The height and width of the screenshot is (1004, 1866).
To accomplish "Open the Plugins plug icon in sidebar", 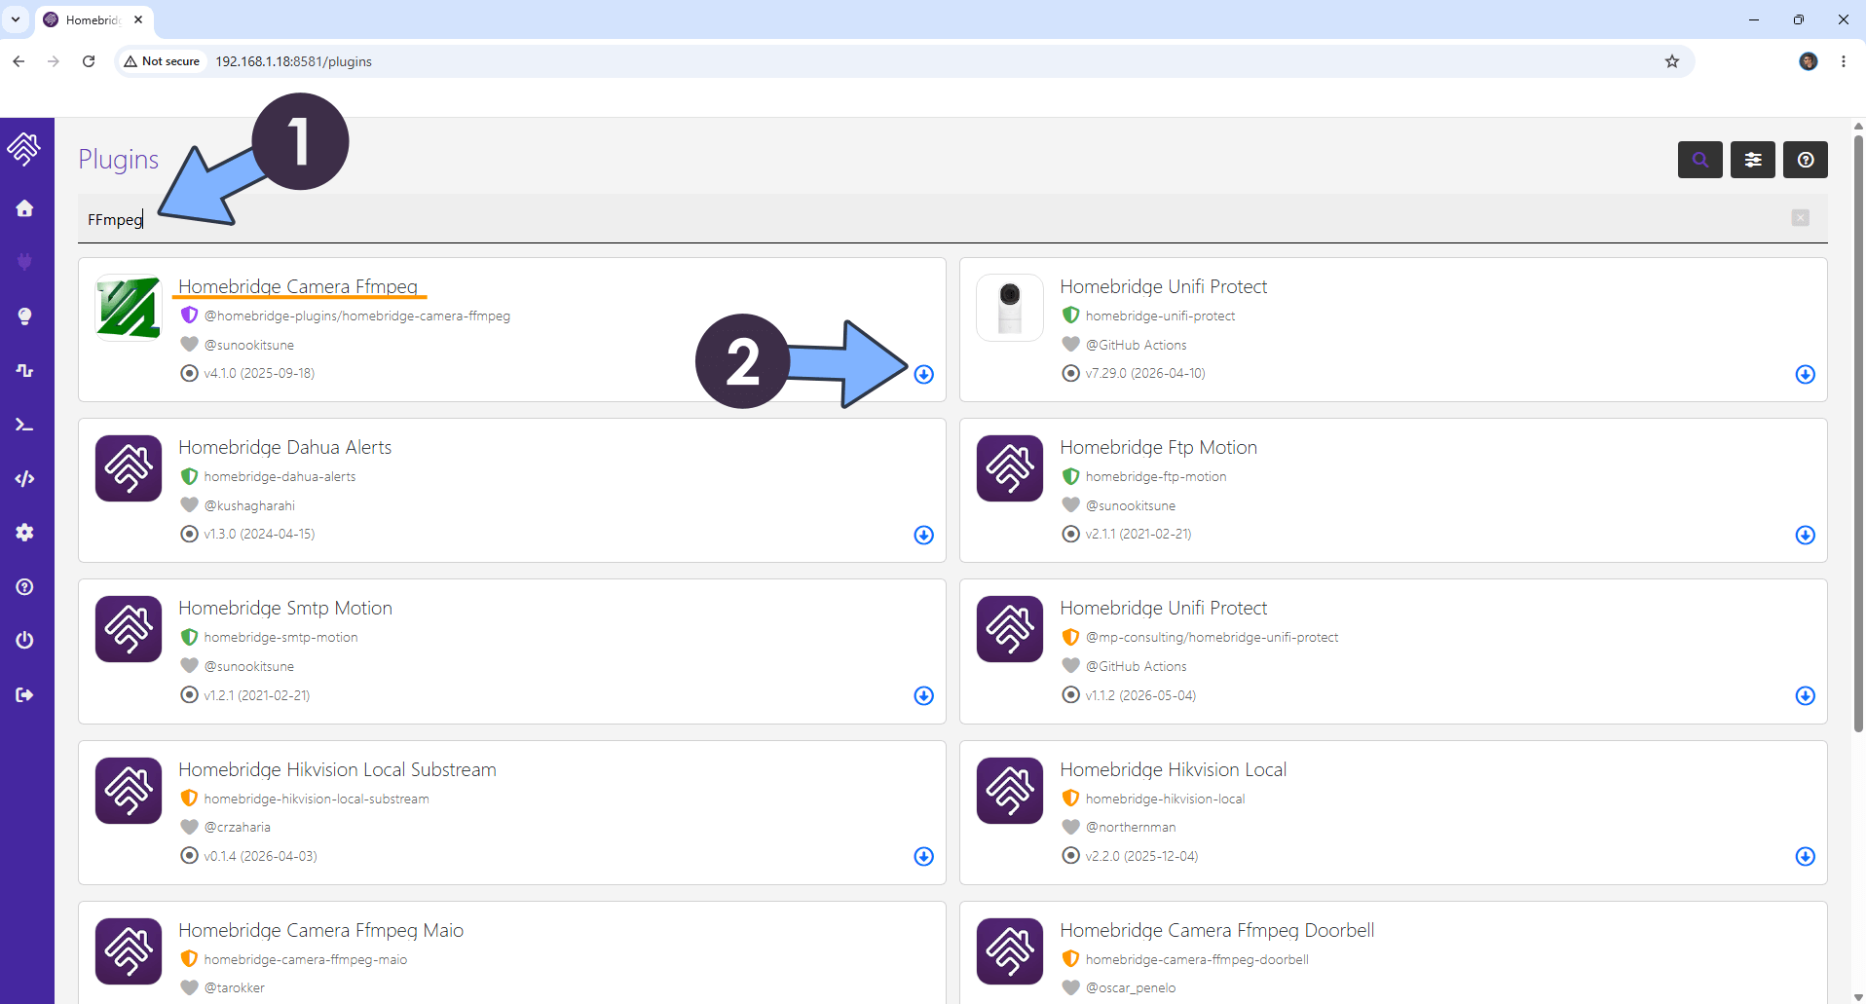I will (x=24, y=261).
